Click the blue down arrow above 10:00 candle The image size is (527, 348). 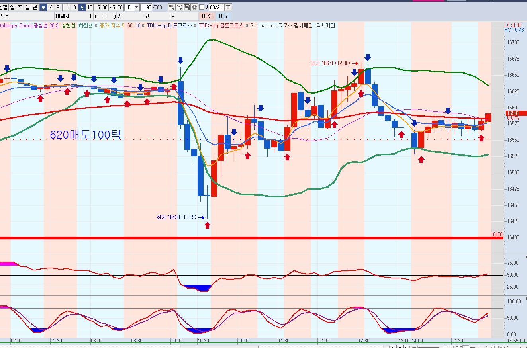click(x=180, y=61)
